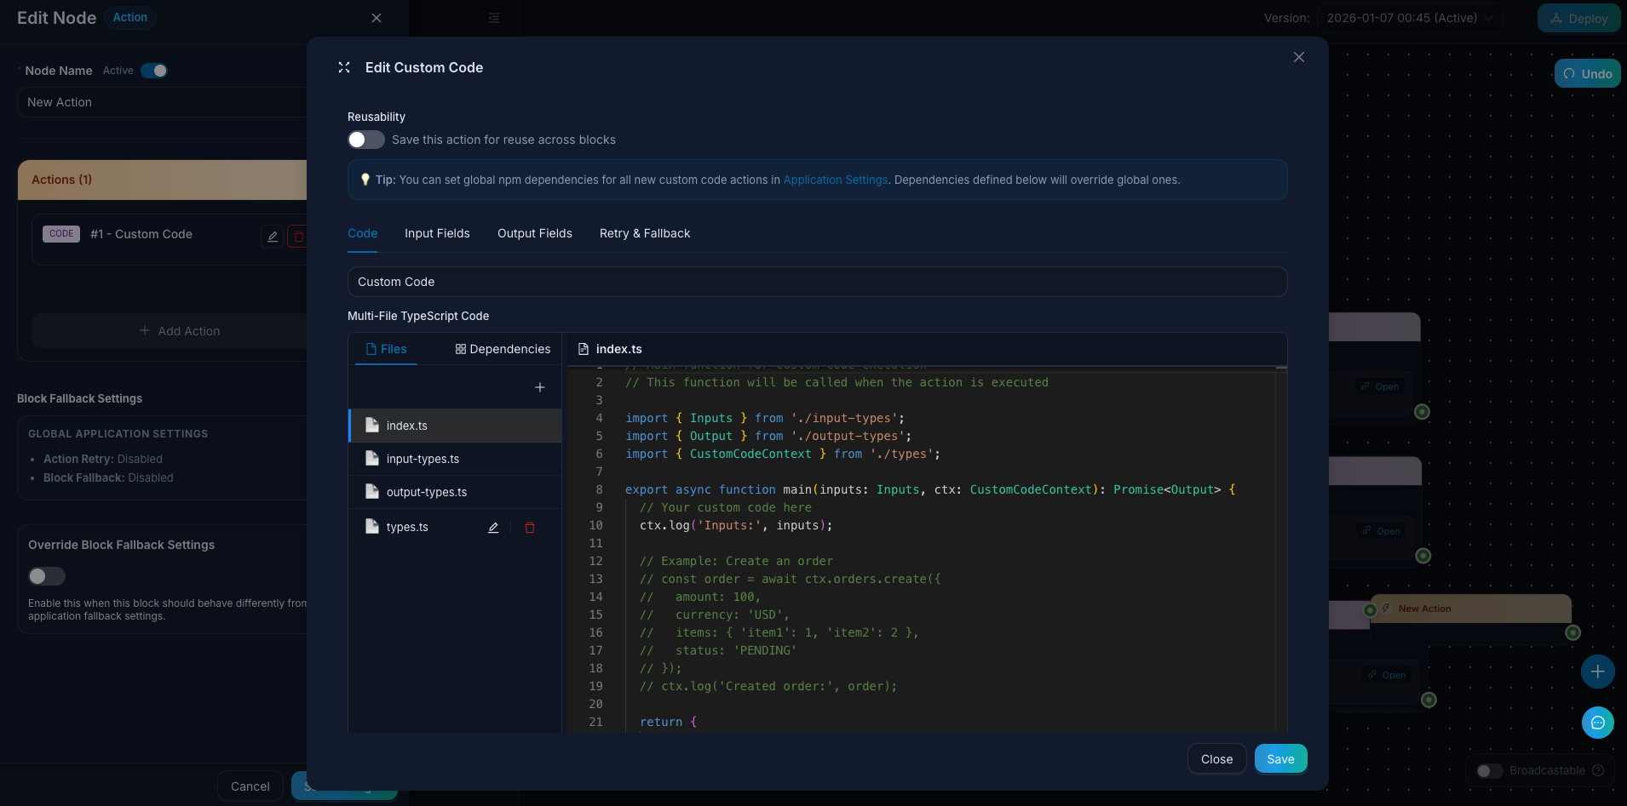Open the Application Settings link
Screen dimensions: 1627x806
pos(835,180)
